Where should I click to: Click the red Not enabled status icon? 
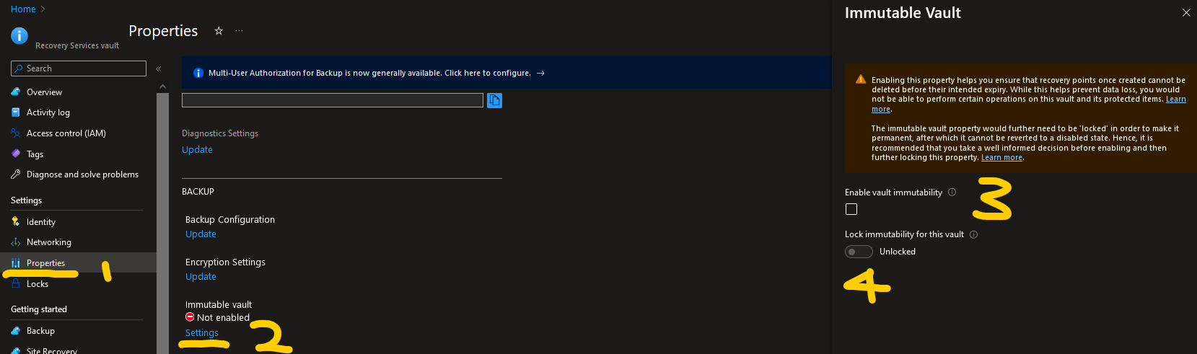pyautogui.click(x=190, y=317)
